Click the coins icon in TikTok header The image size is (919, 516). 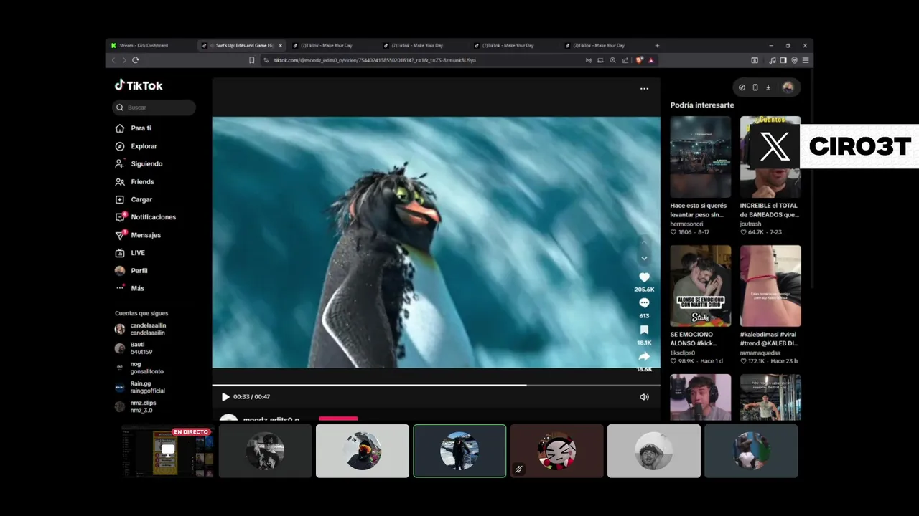[742, 87]
